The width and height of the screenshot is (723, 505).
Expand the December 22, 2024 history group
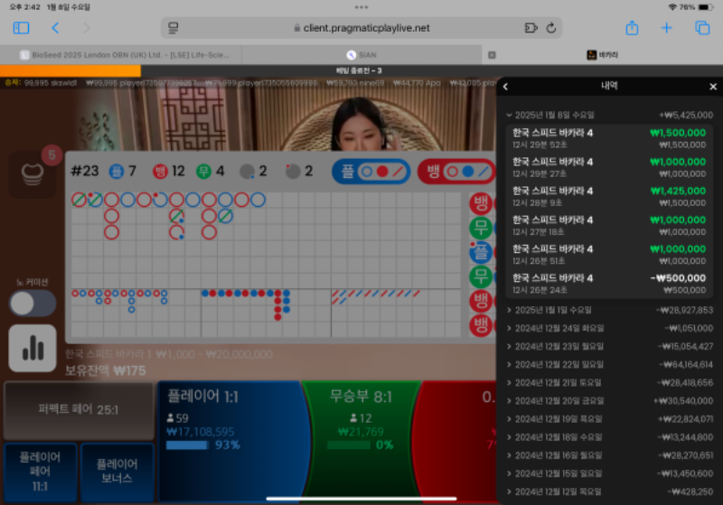(609, 364)
